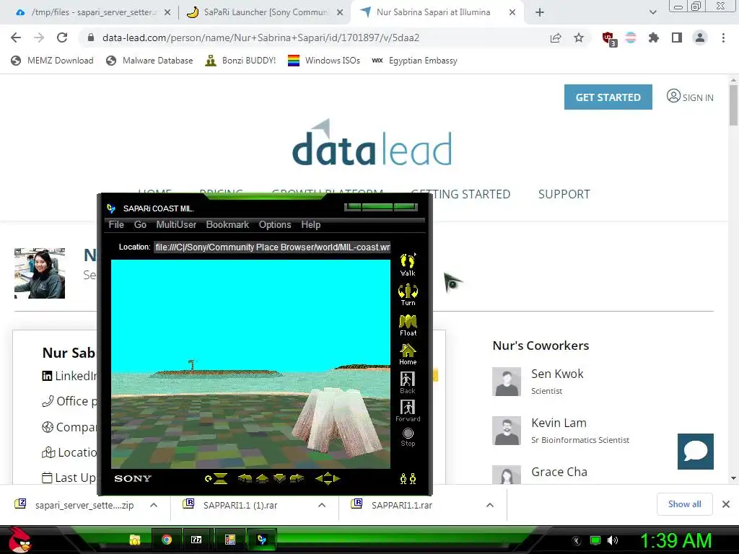Click the Chrome address bar URL
739x554 pixels.
tap(261, 38)
